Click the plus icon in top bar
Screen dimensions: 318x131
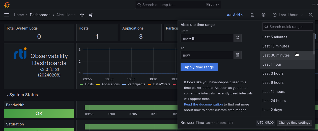[x=314, y=5]
